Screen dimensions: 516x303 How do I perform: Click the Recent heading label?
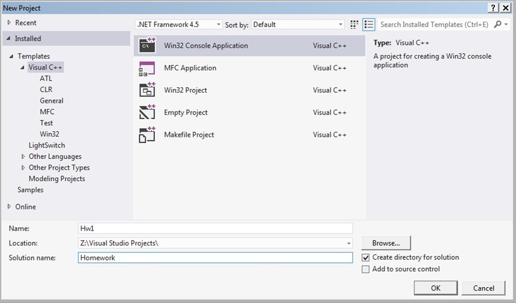click(x=25, y=23)
